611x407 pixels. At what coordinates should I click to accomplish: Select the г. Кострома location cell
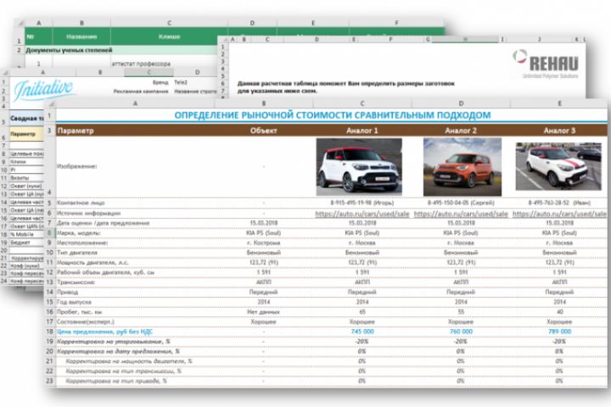point(264,243)
